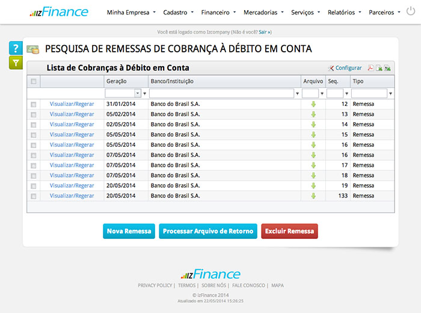Open filter options for Tipo column
Screen dimensions: 421x313
click(x=391, y=94)
